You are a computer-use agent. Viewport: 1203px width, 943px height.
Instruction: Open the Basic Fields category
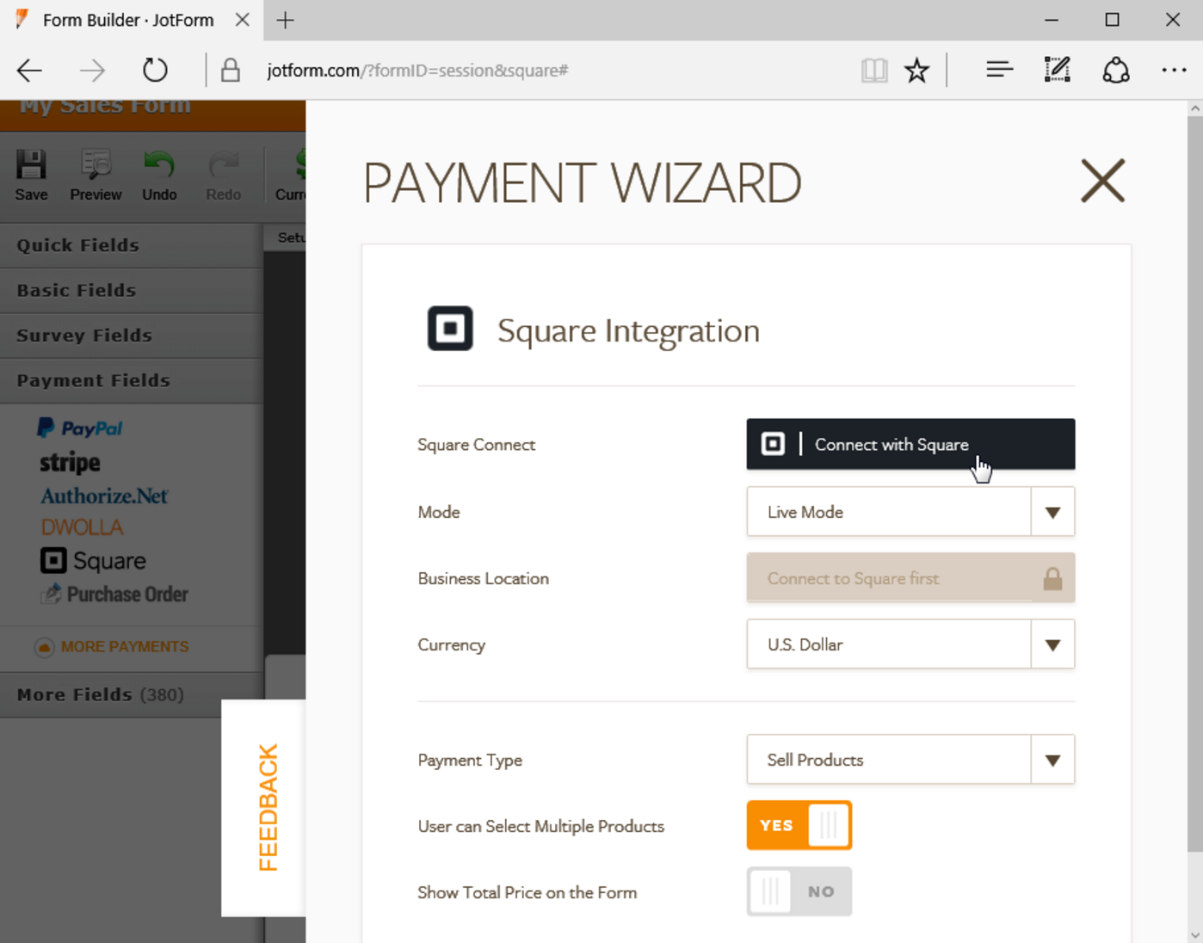point(76,290)
